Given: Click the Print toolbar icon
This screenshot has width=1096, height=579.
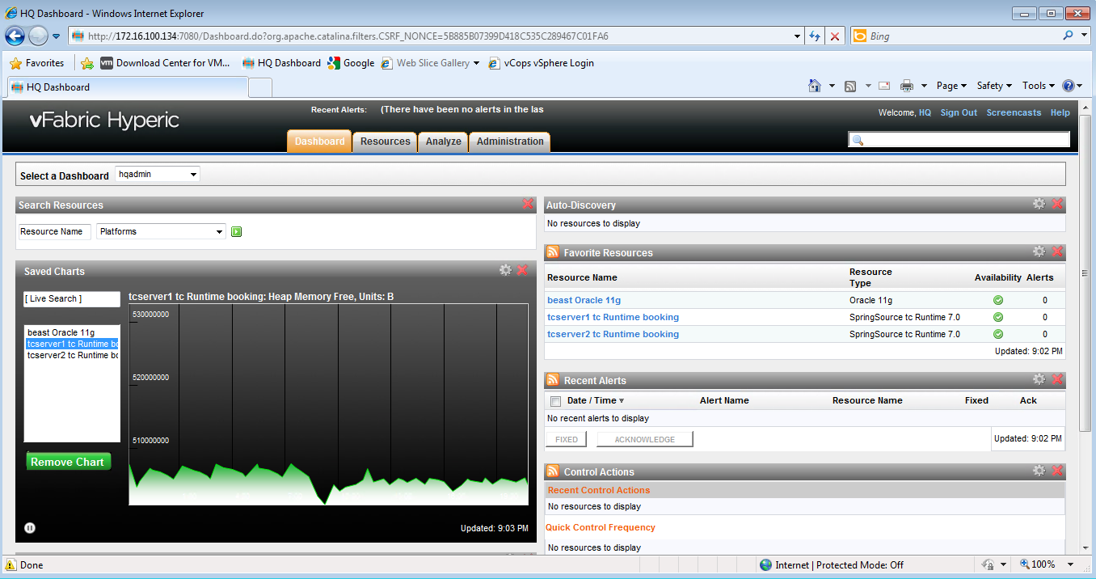Looking at the screenshot, I should point(907,86).
